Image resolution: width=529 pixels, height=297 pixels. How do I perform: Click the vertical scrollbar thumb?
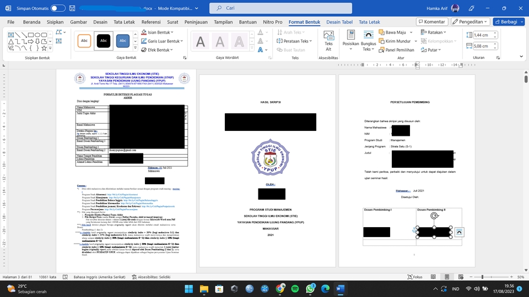point(526,79)
